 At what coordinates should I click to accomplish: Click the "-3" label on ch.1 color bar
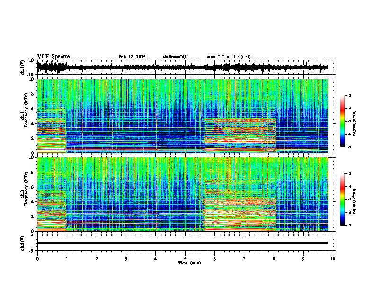349,95
